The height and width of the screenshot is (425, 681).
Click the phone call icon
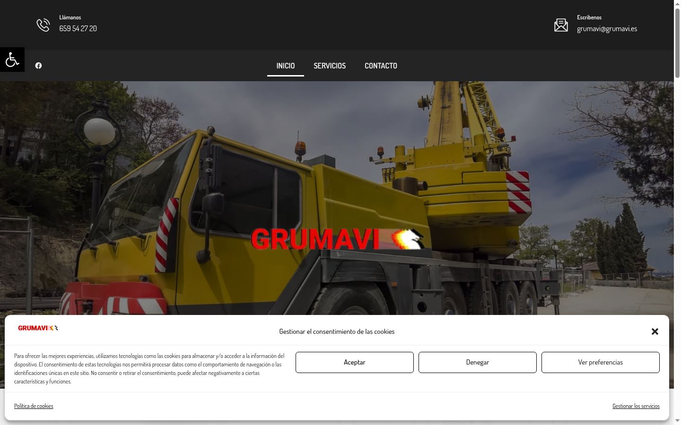pos(43,25)
